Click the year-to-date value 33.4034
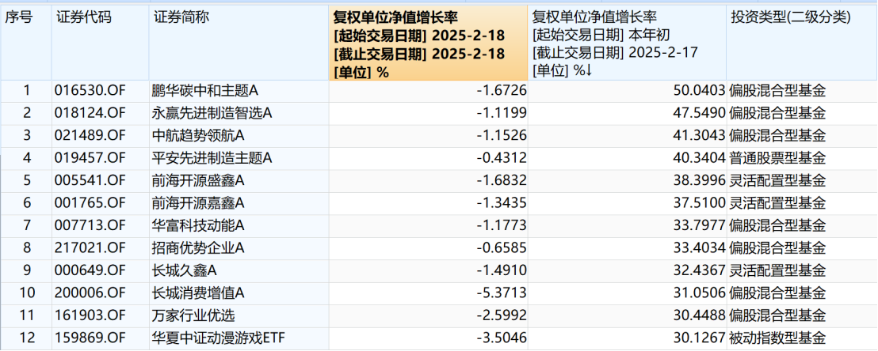878x351 pixels. click(701, 248)
